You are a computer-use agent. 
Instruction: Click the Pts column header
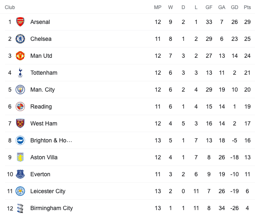pyautogui.click(x=247, y=7)
